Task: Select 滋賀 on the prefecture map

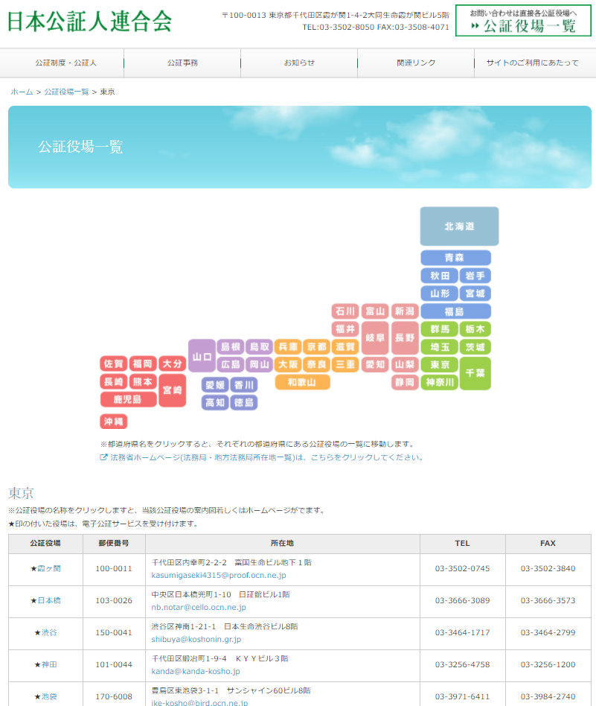Action: click(345, 347)
